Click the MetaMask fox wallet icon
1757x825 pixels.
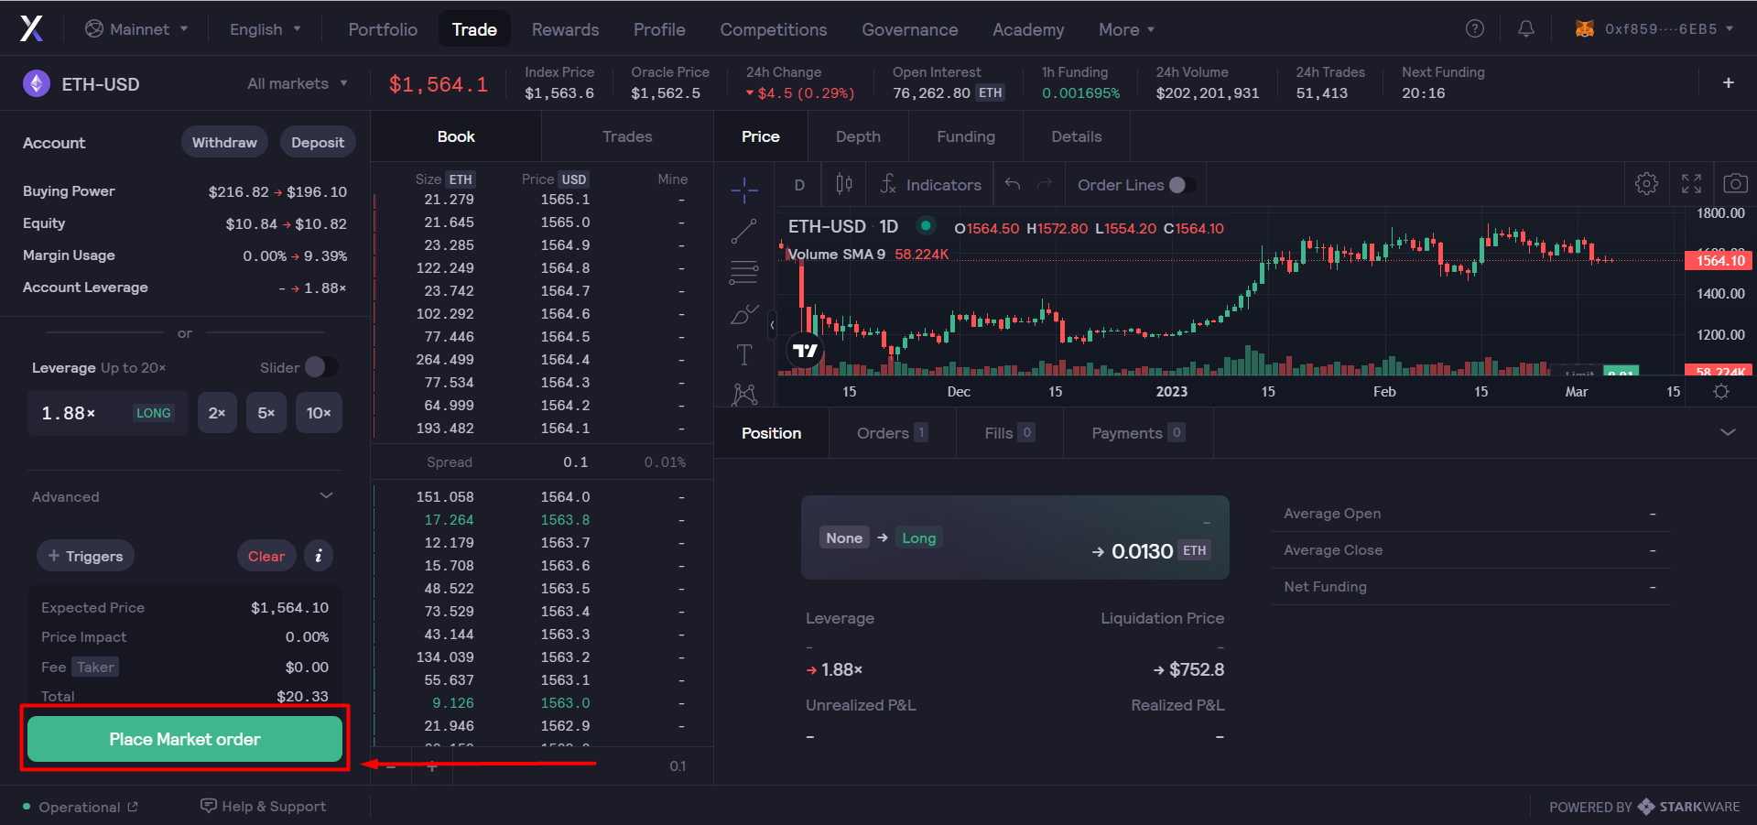[1584, 28]
